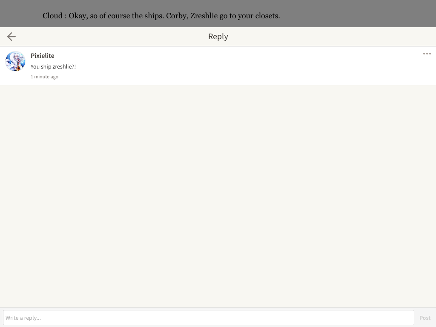
Task: Click the Post button
Action: click(425, 318)
